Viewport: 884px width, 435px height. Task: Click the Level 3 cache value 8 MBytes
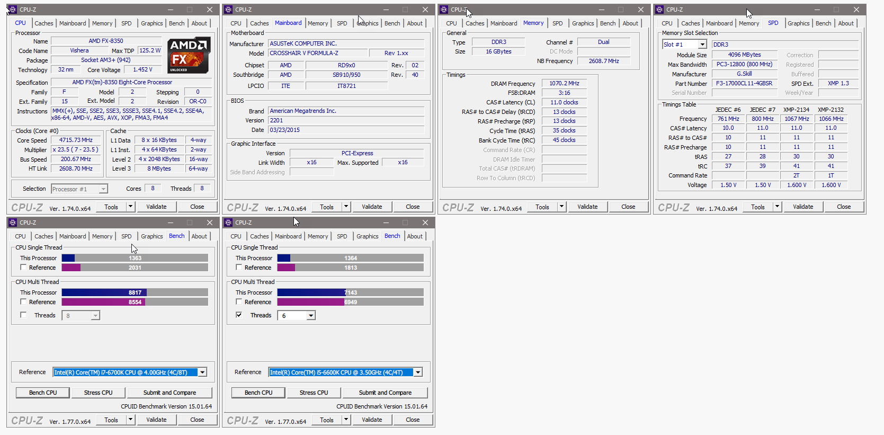pyautogui.click(x=159, y=168)
